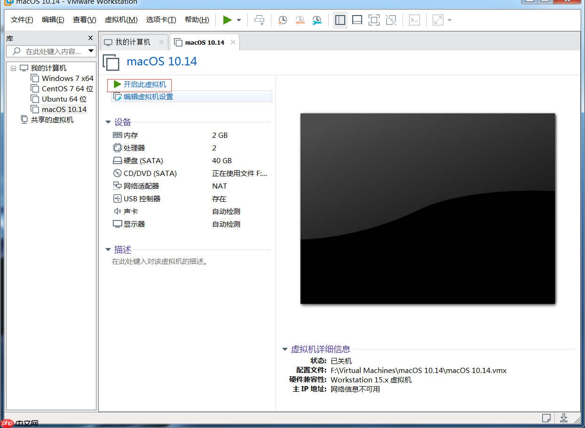Viewport: 585px width, 428px height.
Task: Collapse the 设备 (Devices) section
Action: [x=108, y=122]
